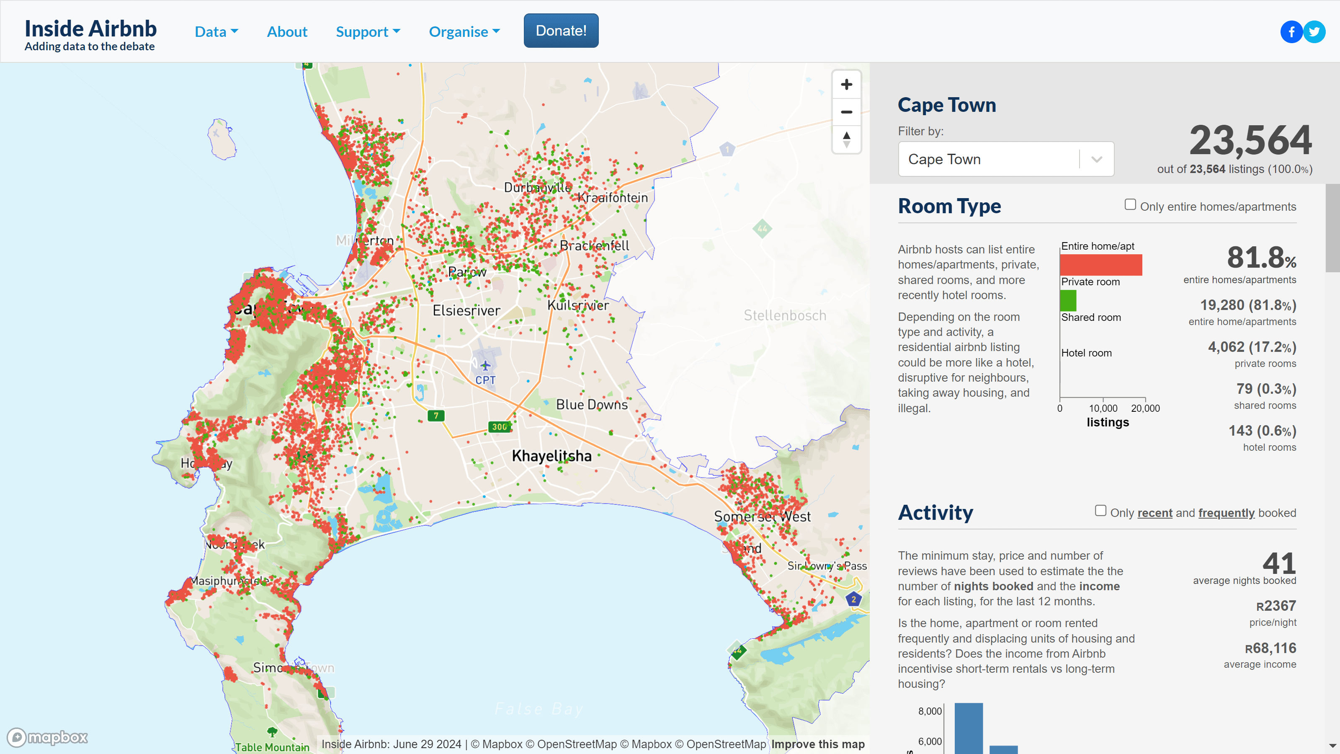Viewport: 1340px width, 754px height.
Task: Go to Inside Airbnb home logo
Action: click(90, 35)
